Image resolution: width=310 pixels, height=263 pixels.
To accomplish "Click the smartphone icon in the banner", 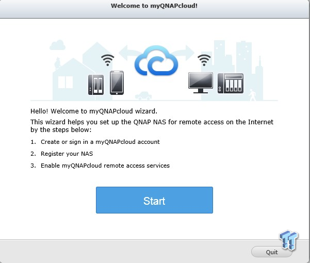I will click(117, 83).
